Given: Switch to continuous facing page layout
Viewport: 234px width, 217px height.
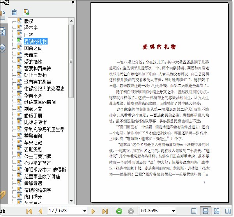Looking at the screenshot, I should (216, 211).
